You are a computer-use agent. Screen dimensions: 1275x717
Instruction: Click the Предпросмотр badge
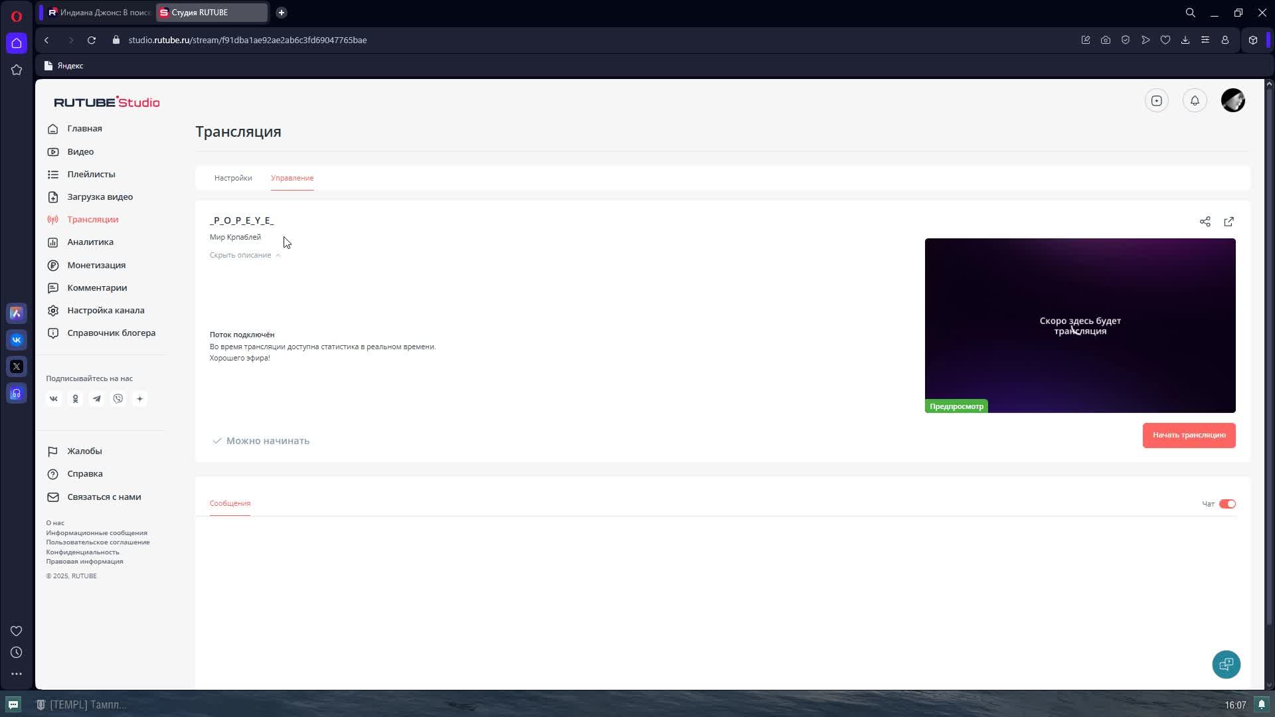(956, 406)
